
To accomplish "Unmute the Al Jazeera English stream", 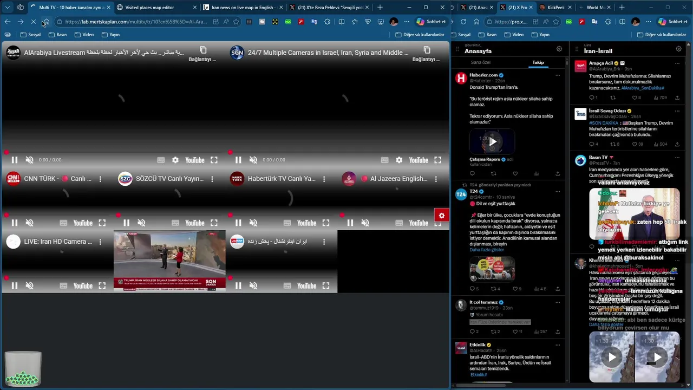I will pos(365,223).
